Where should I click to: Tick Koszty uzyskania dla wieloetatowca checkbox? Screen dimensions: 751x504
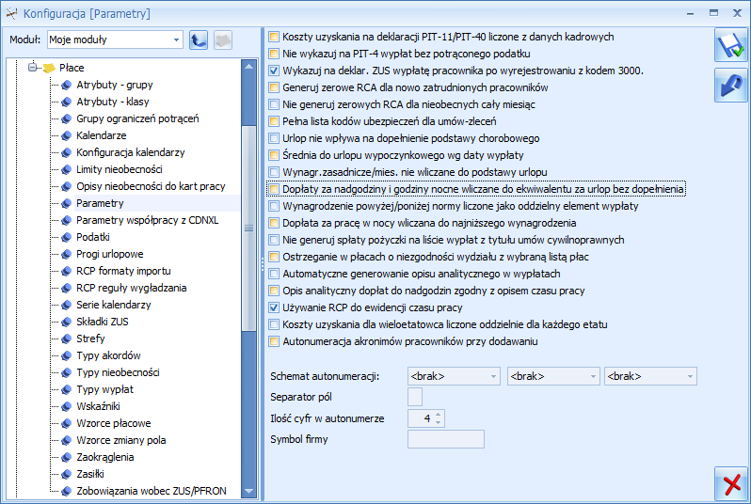tap(274, 325)
